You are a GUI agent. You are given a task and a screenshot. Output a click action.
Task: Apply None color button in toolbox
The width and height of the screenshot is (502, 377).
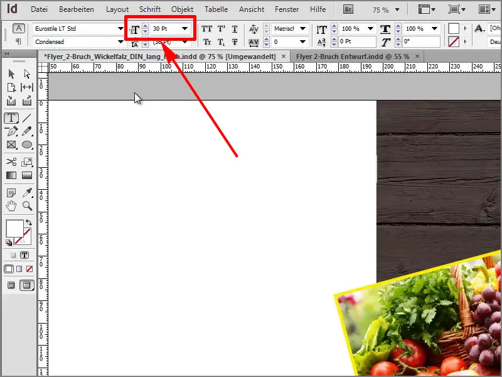[x=29, y=269]
